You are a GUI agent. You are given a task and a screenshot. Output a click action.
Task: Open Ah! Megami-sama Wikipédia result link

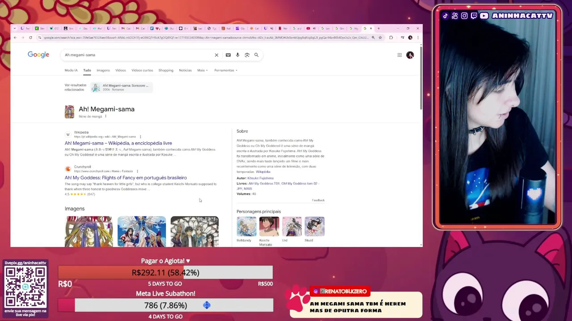[x=118, y=143]
